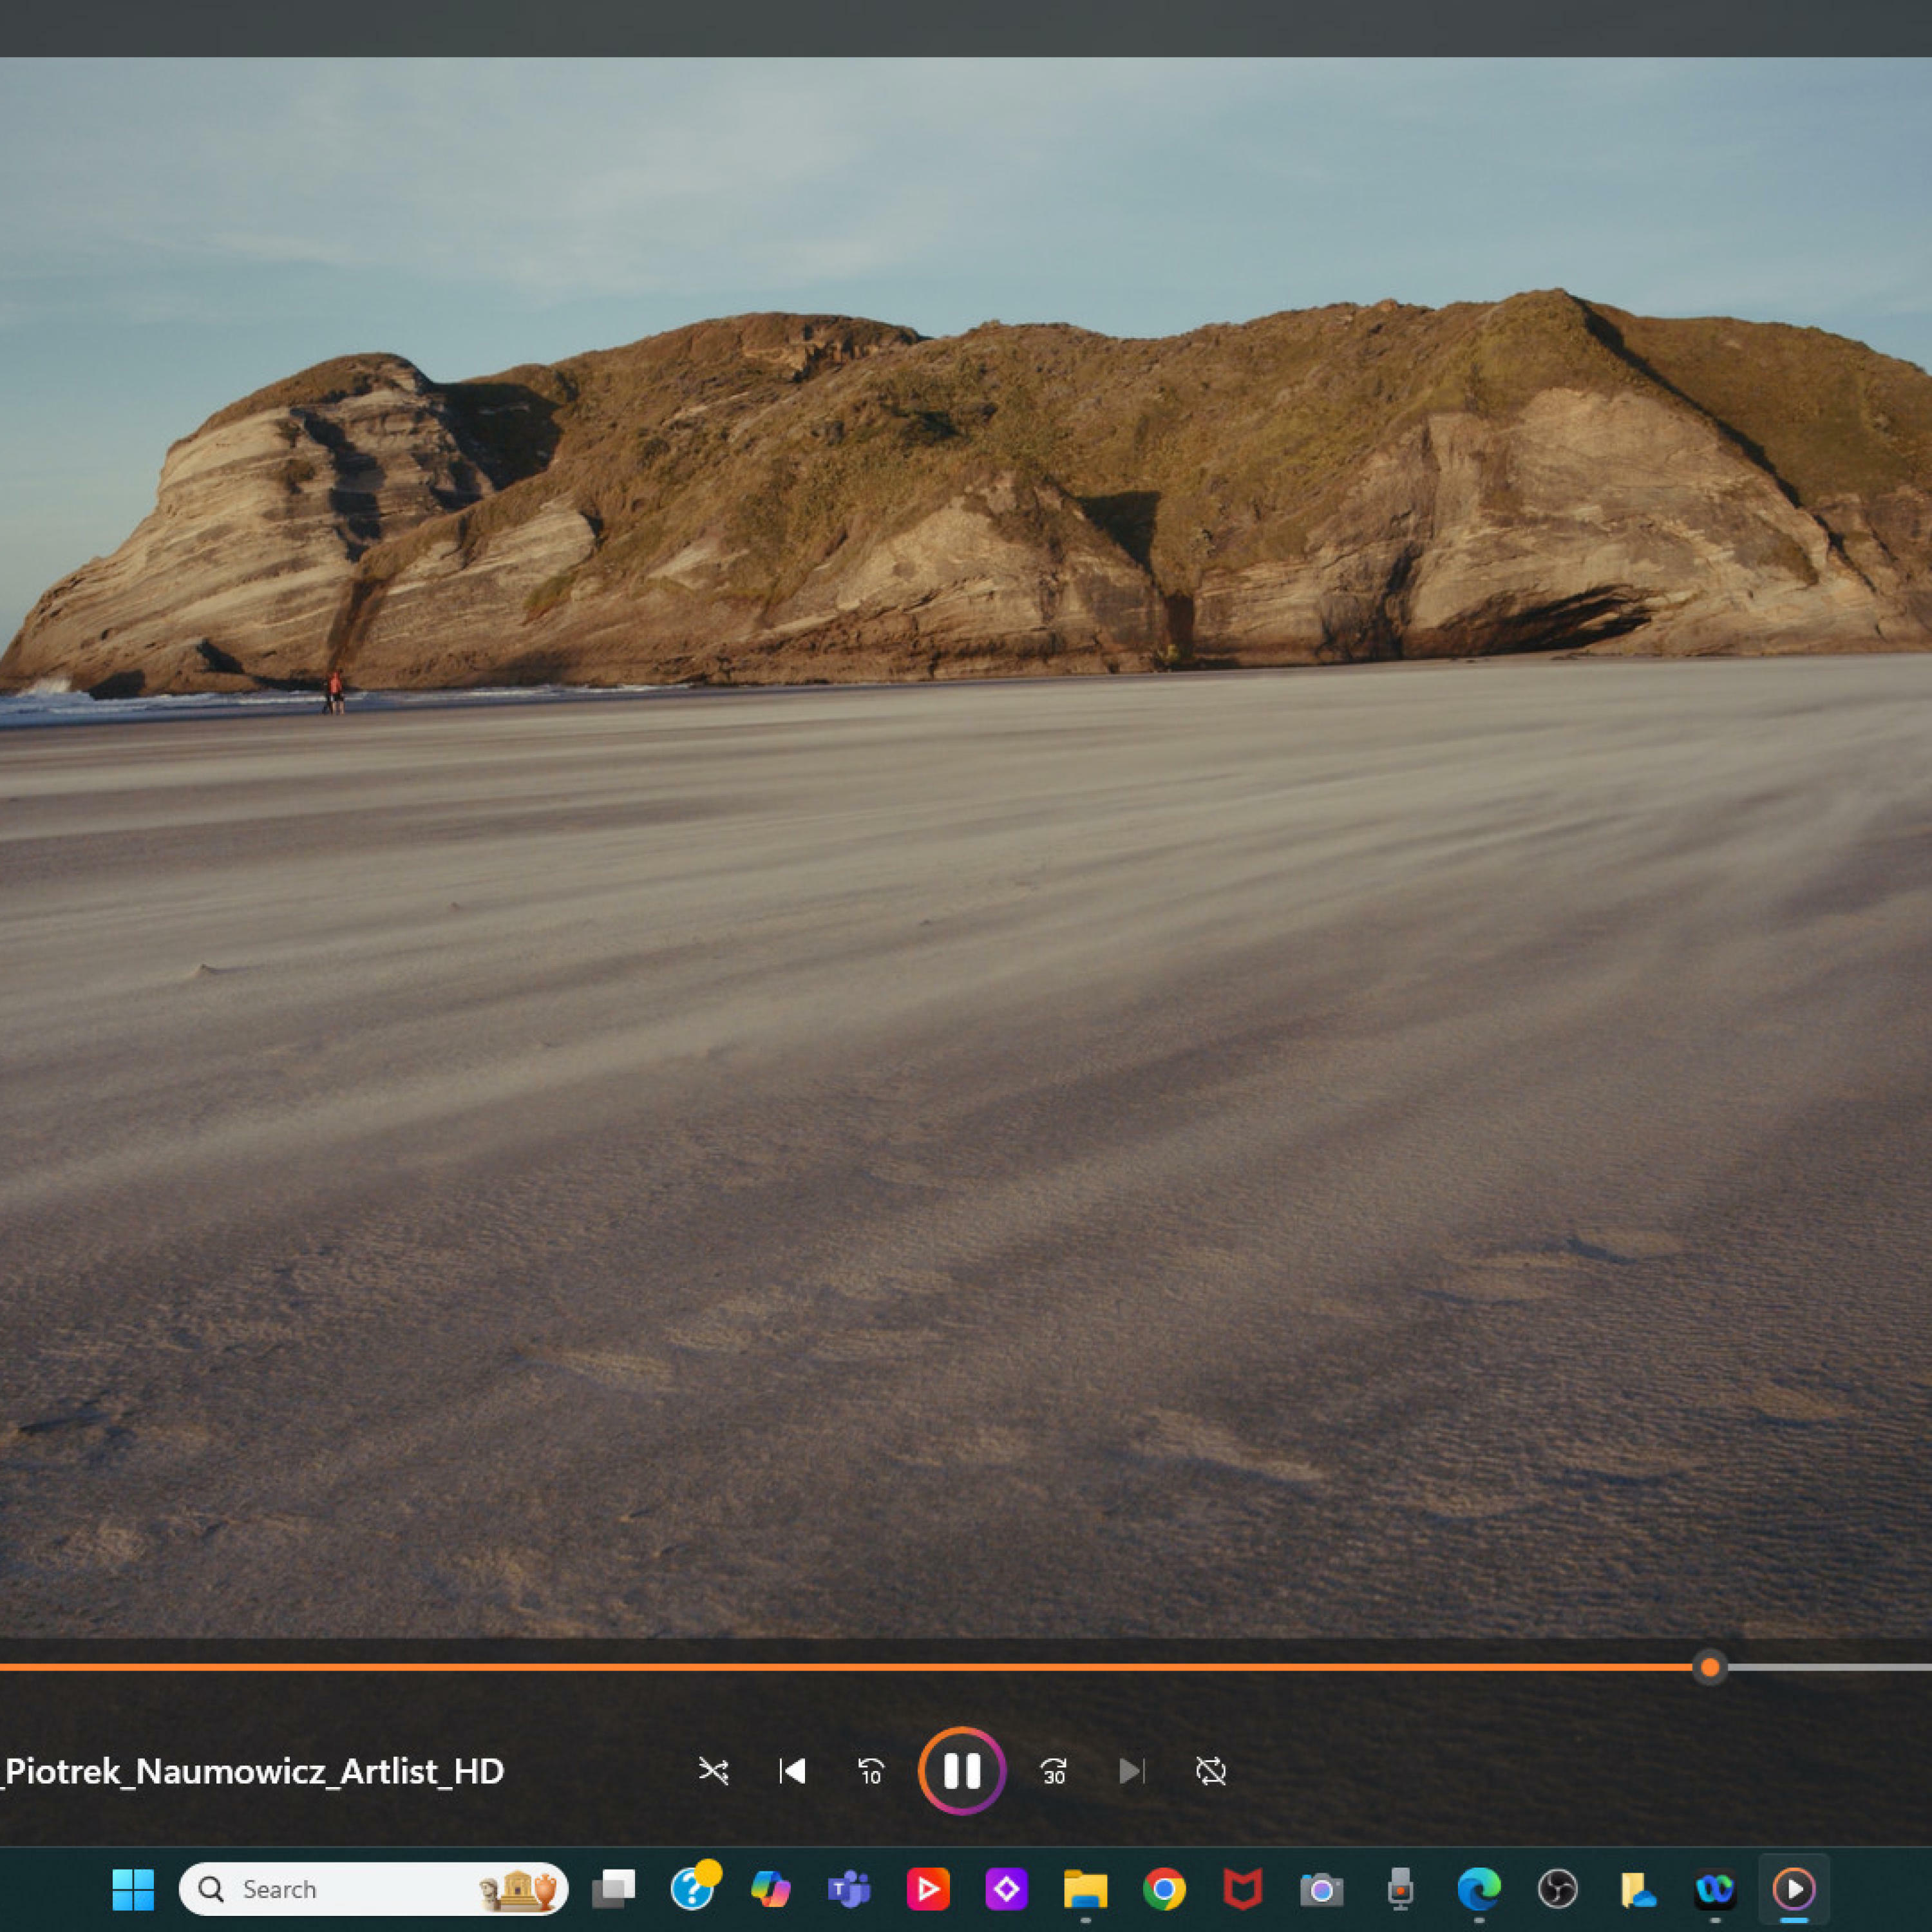
Task: Open Camera app from taskbar
Action: coord(1321,1889)
